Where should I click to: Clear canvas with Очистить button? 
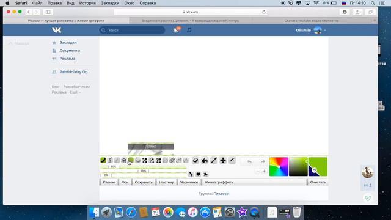pyautogui.click(x=318, y=182)
